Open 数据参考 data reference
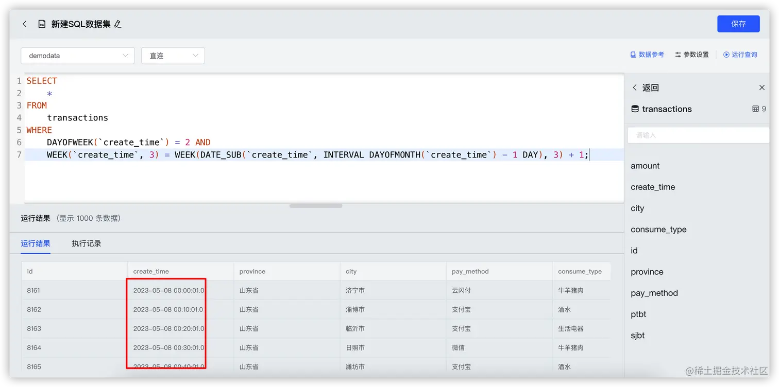Screen dimensions: 779x387 click(x=647, y=55)
